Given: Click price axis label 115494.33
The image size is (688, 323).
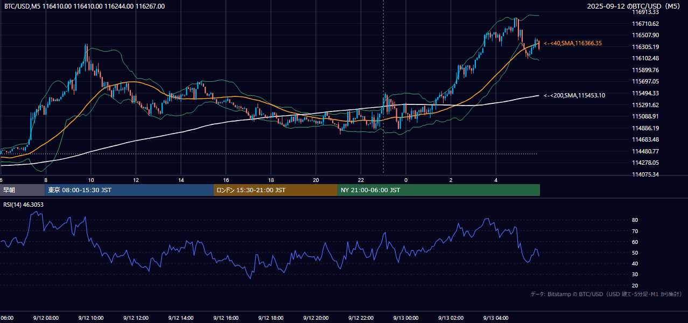Looking at the screenshot, I should pos(646,93).
